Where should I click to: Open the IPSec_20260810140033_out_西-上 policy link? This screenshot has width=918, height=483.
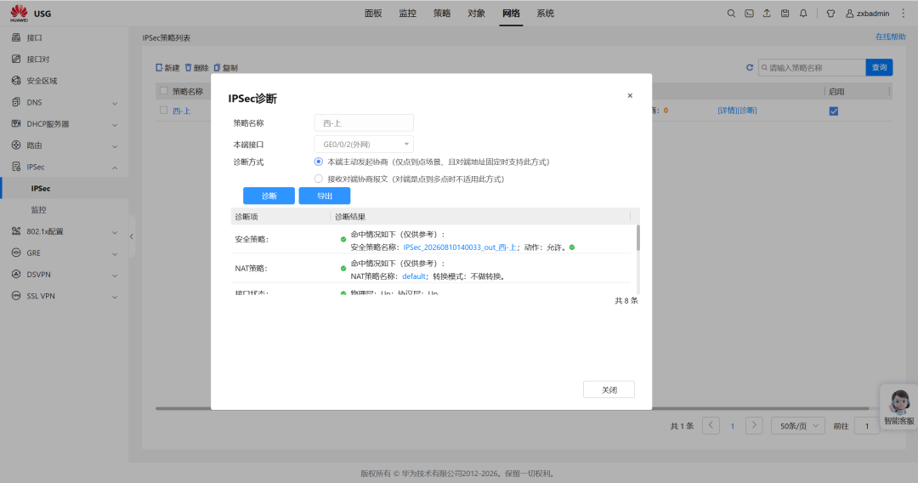pyautogui.click(x=460, y=247)
